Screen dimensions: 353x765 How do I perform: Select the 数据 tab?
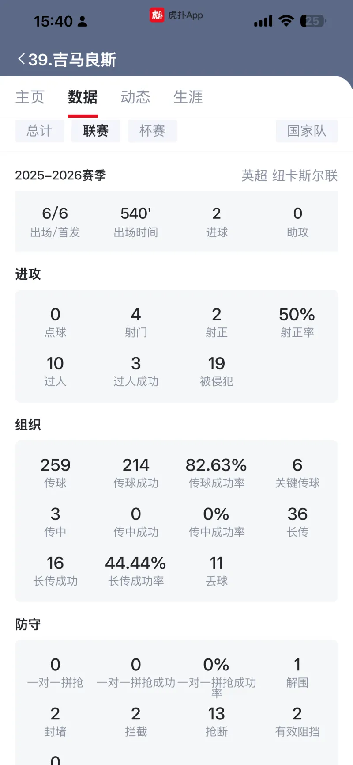[83, 97]
